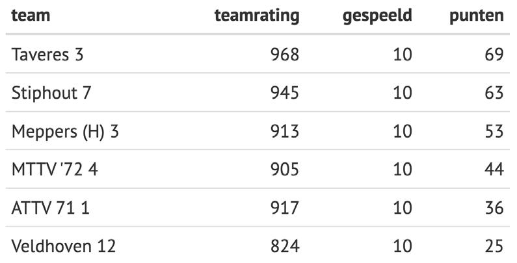
Task: Sort by the punten column header
Action: click(477, 16)
